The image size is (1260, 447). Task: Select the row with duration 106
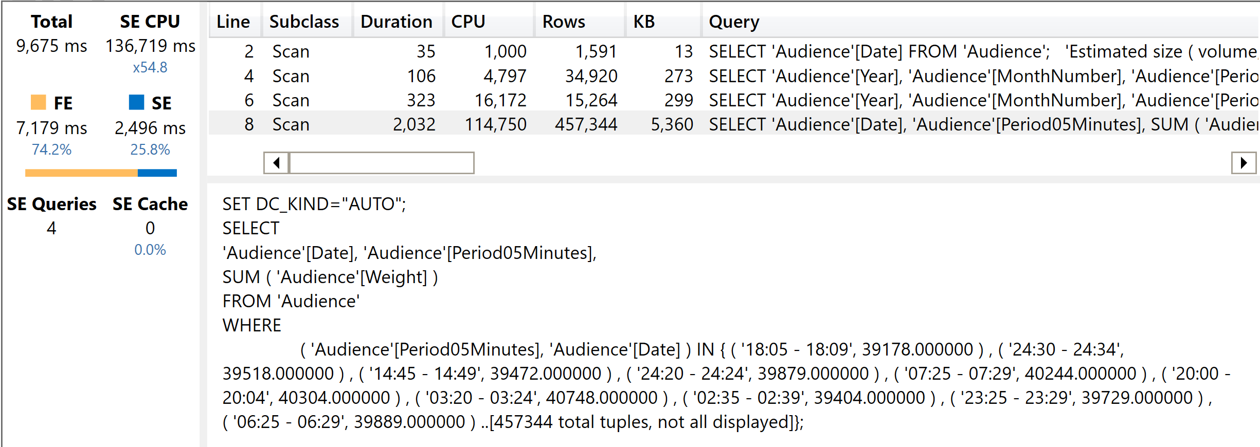(421, 76)
